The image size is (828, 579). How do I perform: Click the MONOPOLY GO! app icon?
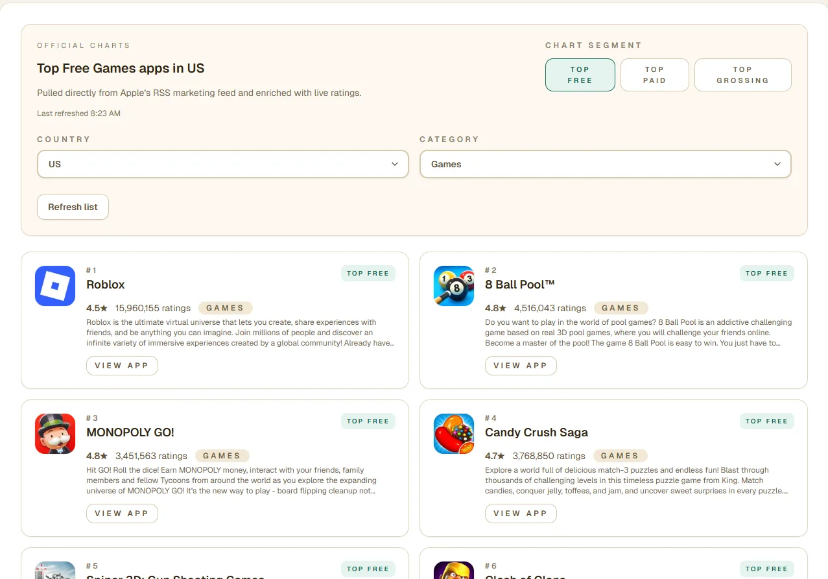coord(55,434)
